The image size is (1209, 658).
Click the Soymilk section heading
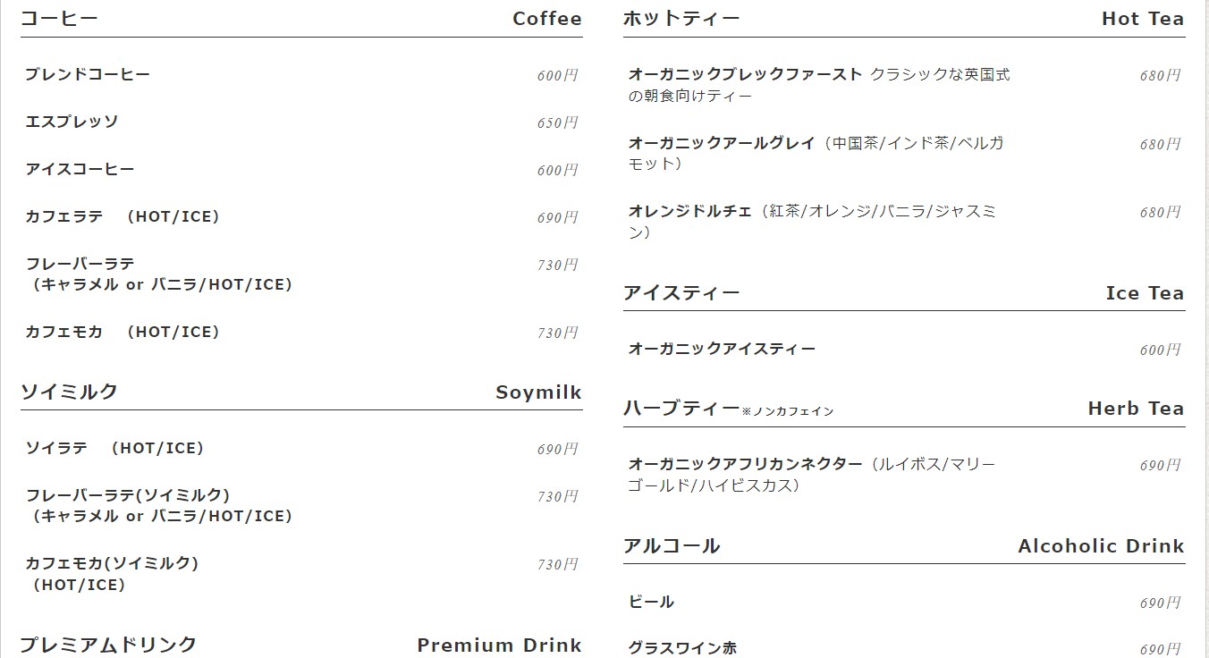tap(538, 392)
